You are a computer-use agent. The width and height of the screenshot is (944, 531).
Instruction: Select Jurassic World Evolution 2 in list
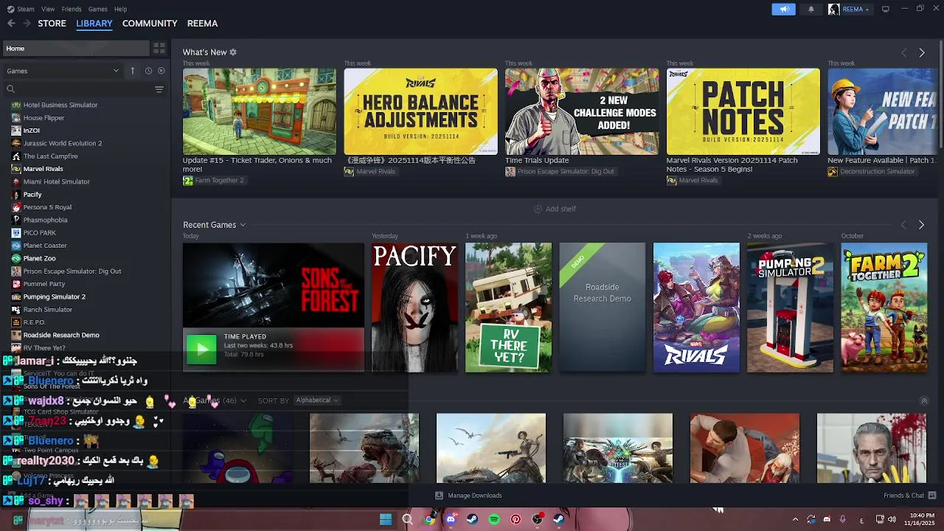62,143
